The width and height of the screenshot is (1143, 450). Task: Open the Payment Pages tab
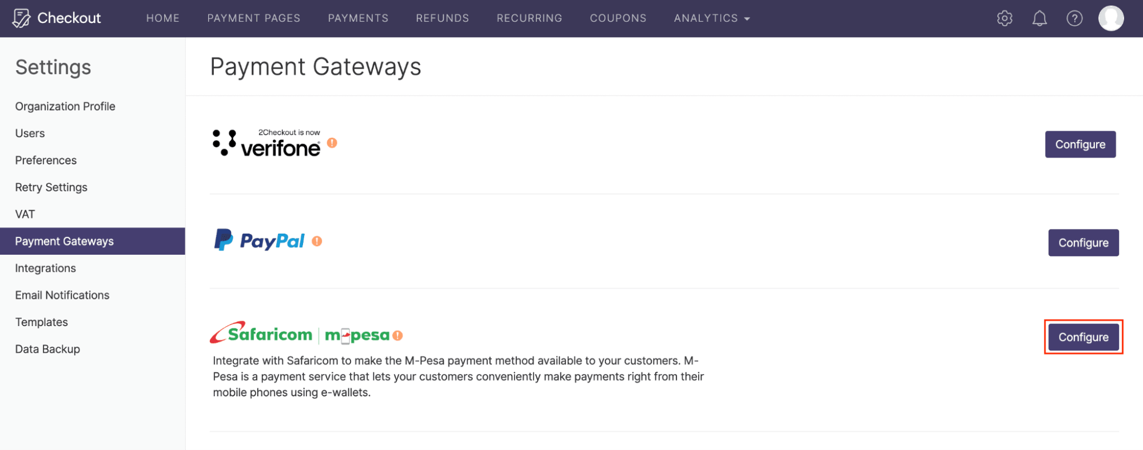[x=254, y=18]
